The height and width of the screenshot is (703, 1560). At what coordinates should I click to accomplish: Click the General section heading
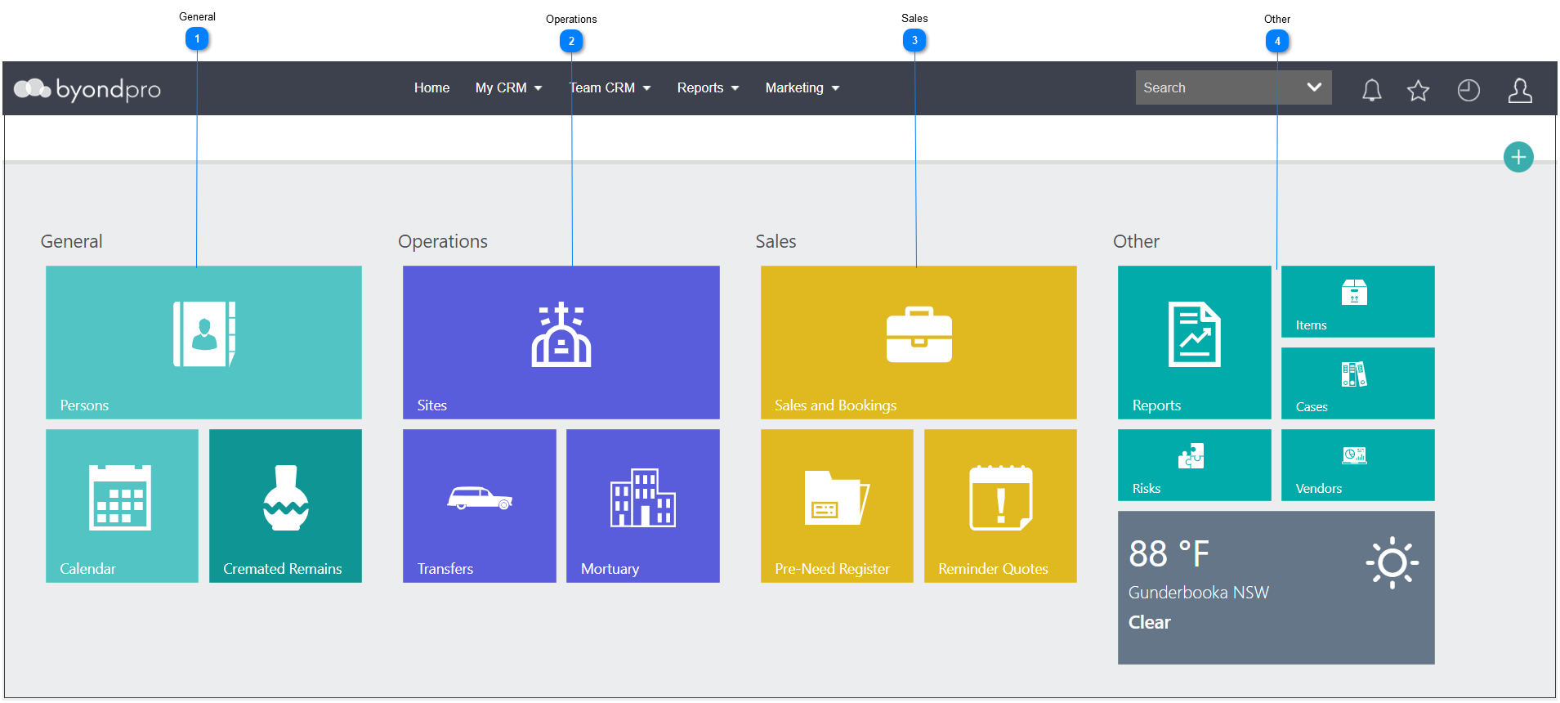(72, 241)
